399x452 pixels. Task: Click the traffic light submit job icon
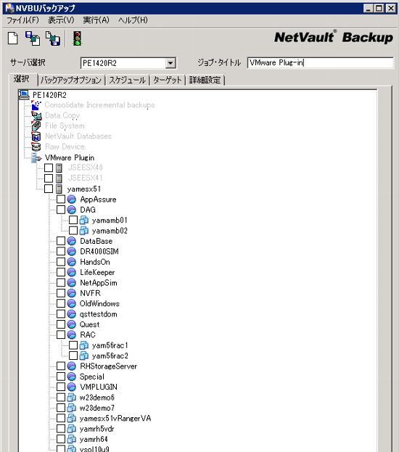coord(77,38)
